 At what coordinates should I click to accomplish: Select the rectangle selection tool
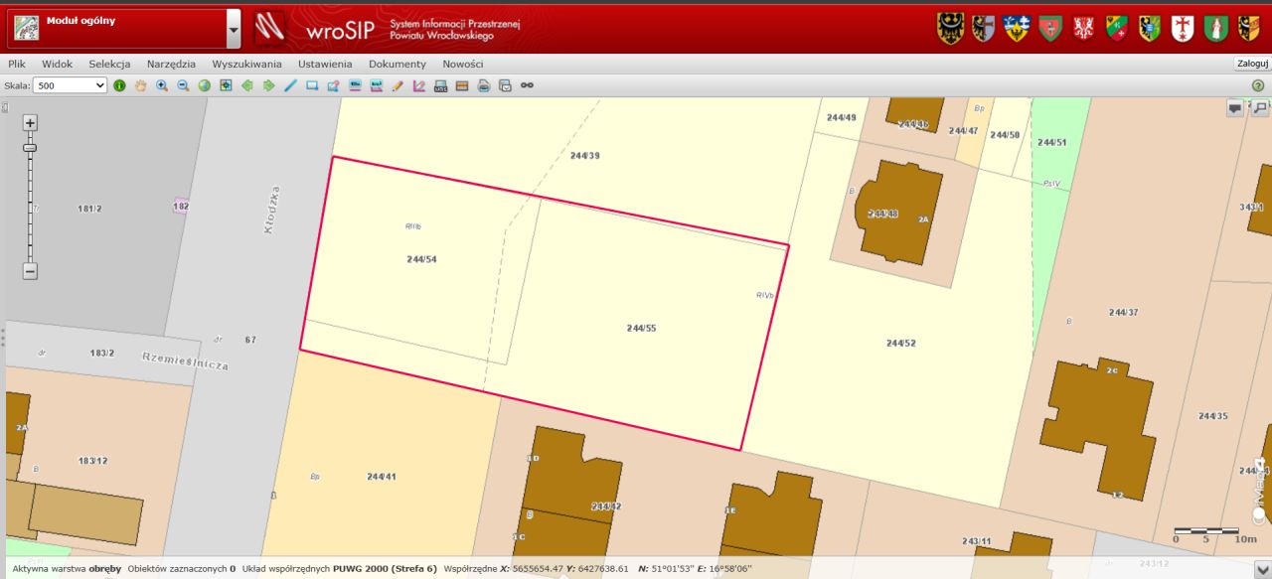(312, 85)
